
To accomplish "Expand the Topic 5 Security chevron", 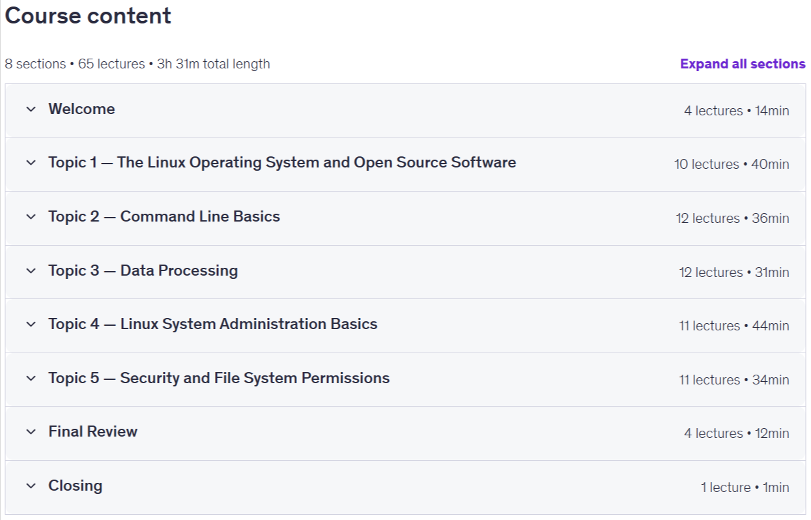I will pos(31,379).
